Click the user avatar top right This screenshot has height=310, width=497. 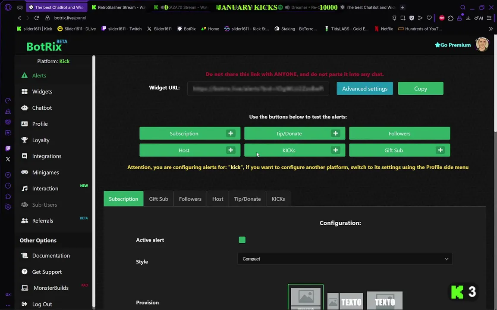[482, 45]
